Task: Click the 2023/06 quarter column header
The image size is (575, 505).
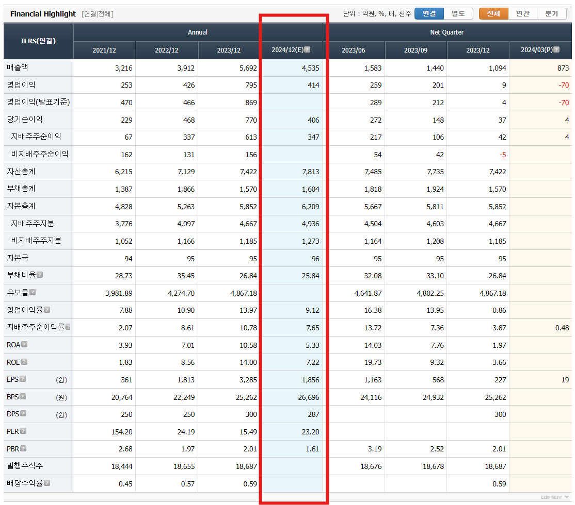Action: (x=354, y=50)
